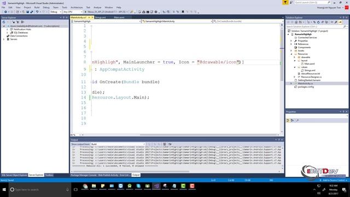
Task: Open the Build menu
Action: [x=37, y=7]
